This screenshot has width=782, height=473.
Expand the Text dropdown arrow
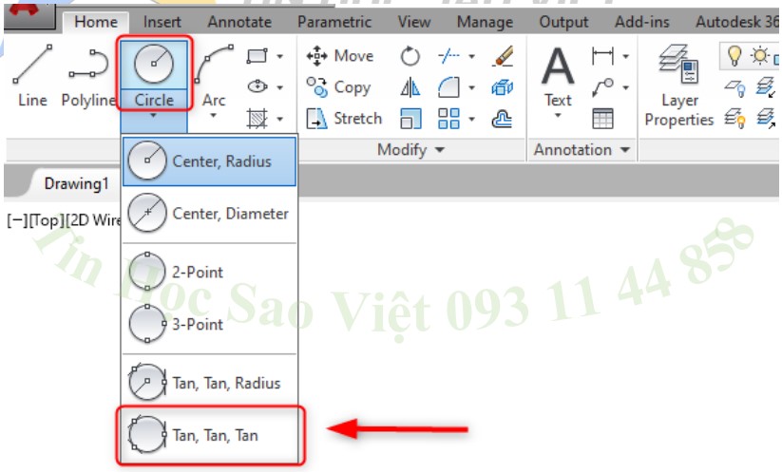[x=558, y=116]
